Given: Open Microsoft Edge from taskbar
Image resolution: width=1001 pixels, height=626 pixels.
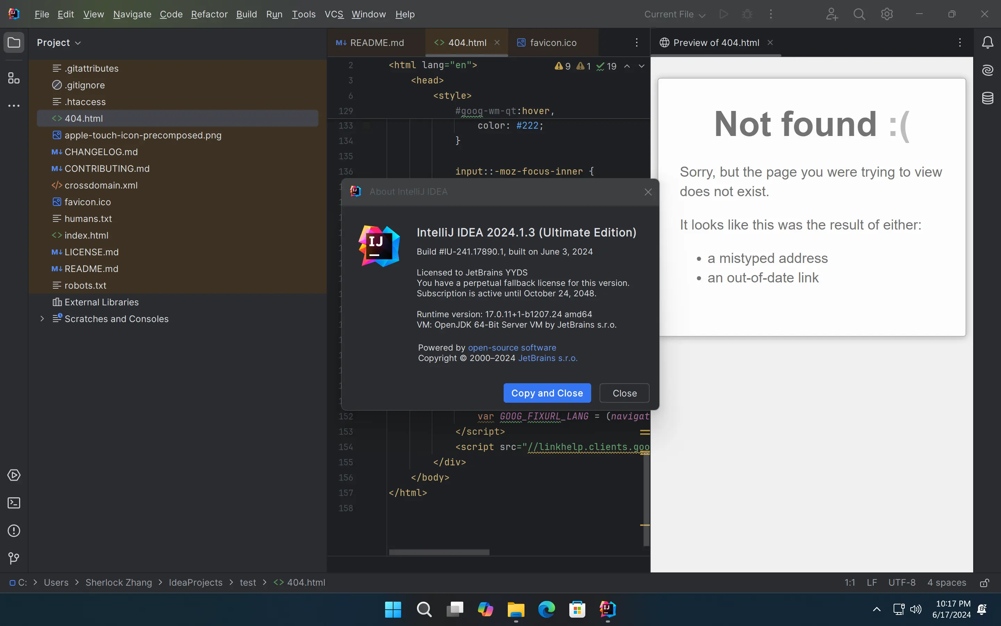Looking at the screenshot, I should click(x=546, y=609).
